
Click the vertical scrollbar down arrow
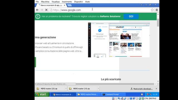point(158,81)
